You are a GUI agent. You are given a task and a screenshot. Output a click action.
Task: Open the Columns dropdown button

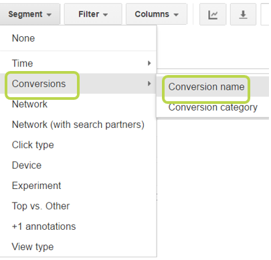157,14
